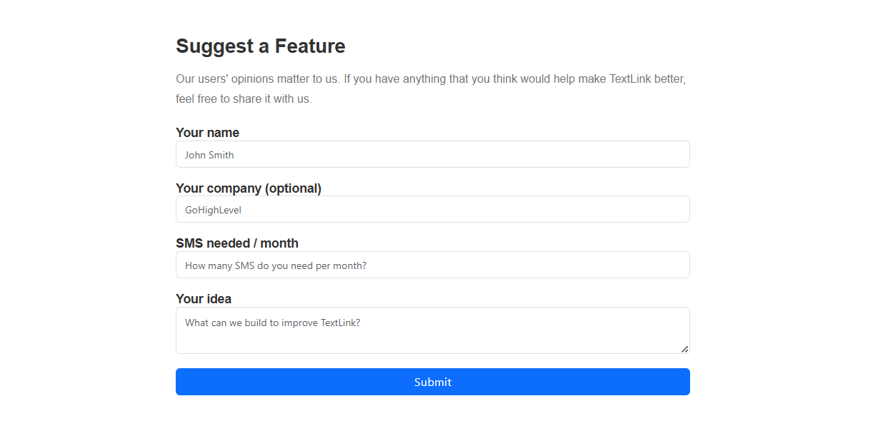Click the "GoHighLevel" placeholder text
The width and height of the screenshot is (878, 431).
point(214,211)
